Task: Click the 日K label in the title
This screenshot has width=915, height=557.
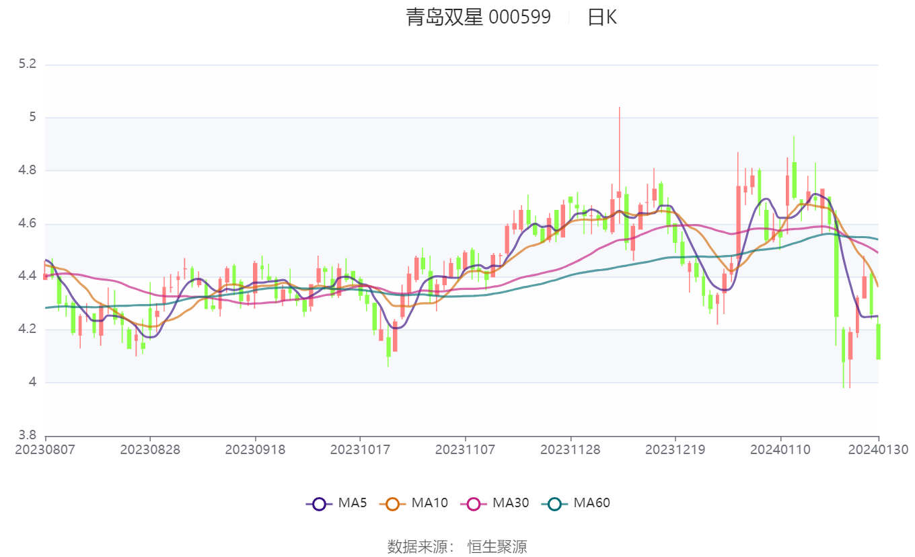Action: [601, 17]
